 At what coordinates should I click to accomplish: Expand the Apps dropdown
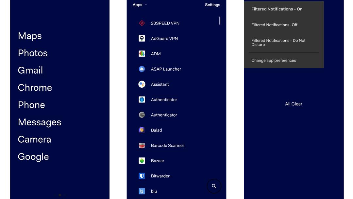(x=140, y=5)
